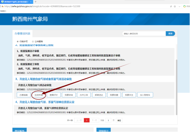Screen dimensions: 190x132
Task: Open category 2 防雷装置设计审核和竣工验收 heading
Action: click(x=34, y=45)
